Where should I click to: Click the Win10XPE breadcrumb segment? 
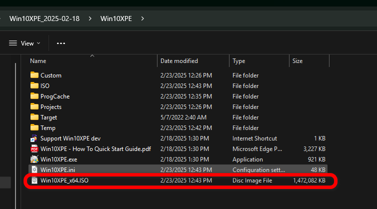[x=116, y=19]
